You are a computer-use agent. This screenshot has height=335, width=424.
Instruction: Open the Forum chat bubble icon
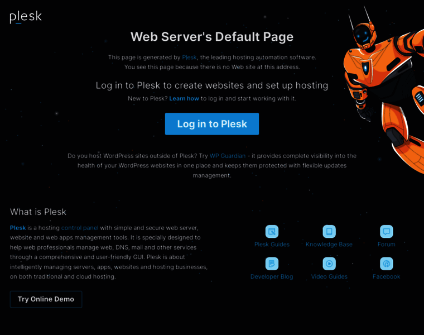tap(387, 232)
